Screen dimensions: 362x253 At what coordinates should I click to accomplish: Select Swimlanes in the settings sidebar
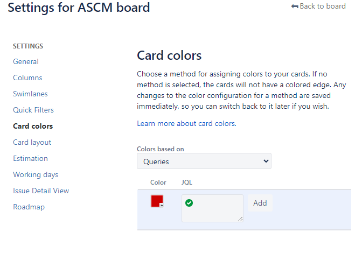pyautogui.click(x=30, y=94)
